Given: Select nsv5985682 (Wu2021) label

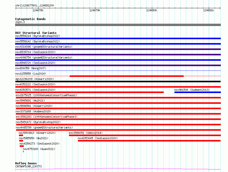Looking at the screenshot, I should pyautogui.click(x=30, y=100).
